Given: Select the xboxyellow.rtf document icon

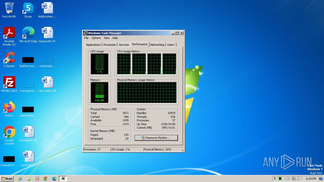Looking at the screenshot, I should [47, 84].
